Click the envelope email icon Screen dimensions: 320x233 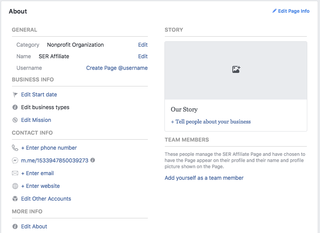point(15,173)
